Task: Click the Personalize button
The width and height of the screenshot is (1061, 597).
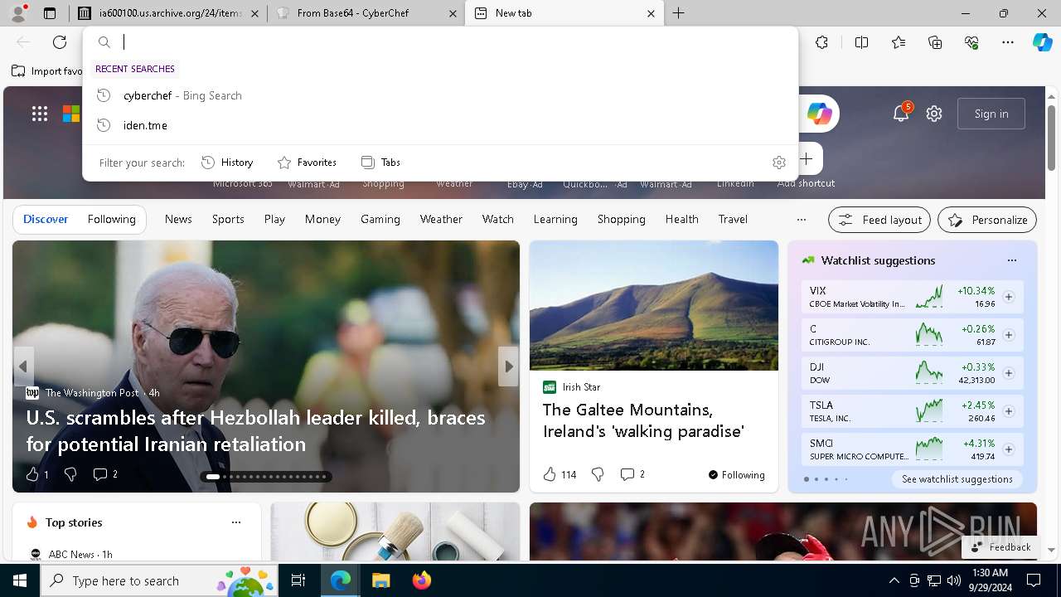Action: 987,220
